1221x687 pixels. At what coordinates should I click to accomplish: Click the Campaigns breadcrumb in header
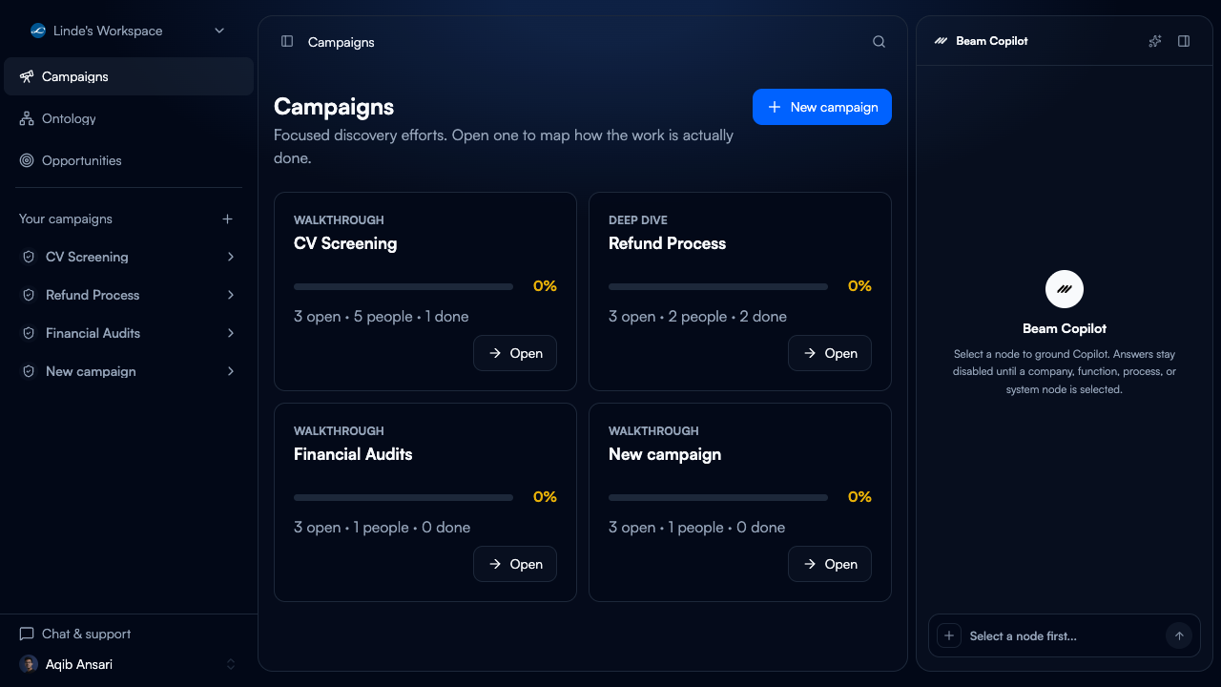(x=341, y=42)
